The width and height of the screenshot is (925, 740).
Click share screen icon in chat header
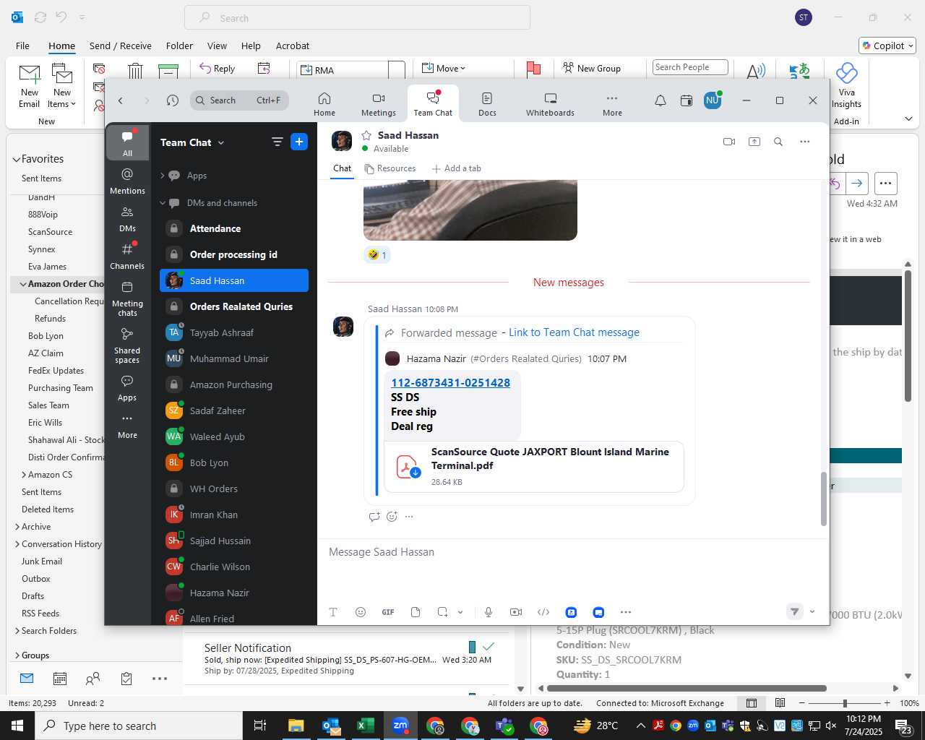pyautogui.click(x=754, y=142)
